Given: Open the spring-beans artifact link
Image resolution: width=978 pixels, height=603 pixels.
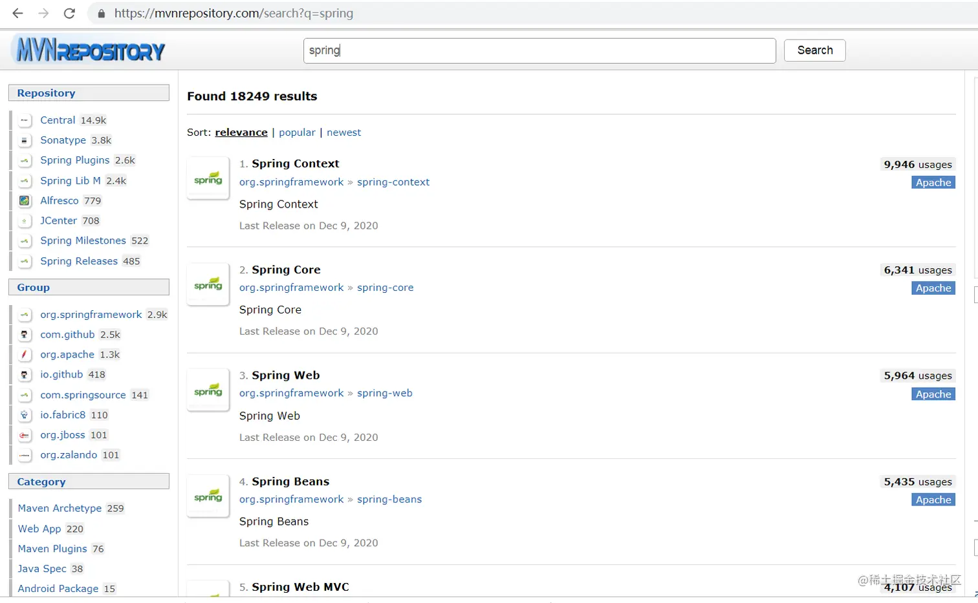Looking at the screenshot, I should (389, 500).
